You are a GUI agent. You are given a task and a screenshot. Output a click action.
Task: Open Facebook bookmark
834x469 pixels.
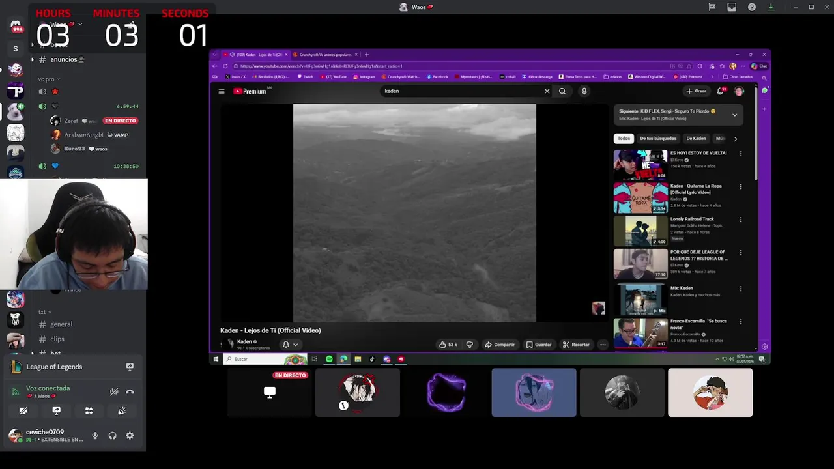(437, 77)
